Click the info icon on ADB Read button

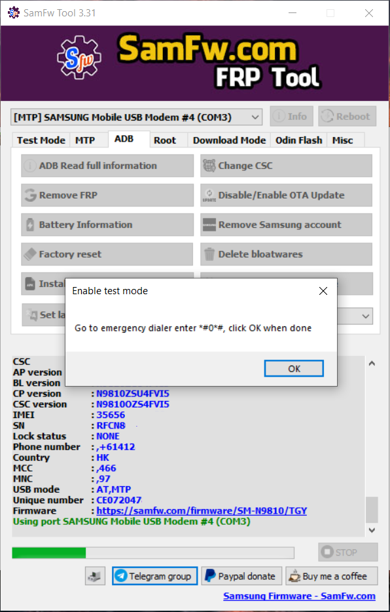click(30, 166)
